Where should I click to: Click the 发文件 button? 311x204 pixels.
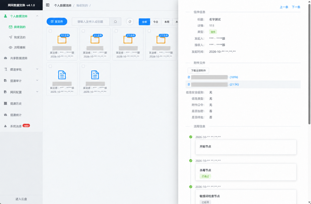point(57,22)
